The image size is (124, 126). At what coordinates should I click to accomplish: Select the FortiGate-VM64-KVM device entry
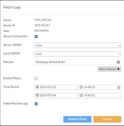tap(50, 62)
